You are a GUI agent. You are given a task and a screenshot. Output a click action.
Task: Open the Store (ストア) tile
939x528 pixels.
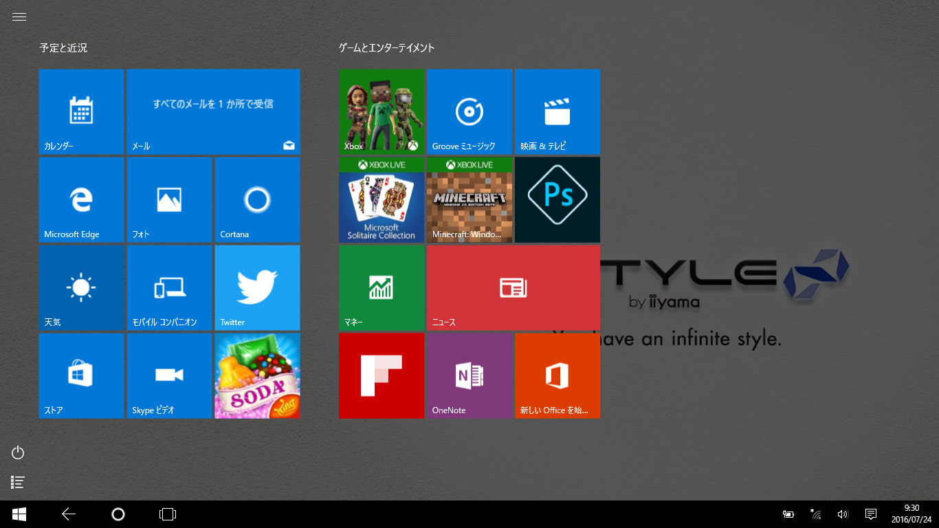pyautogui.click(x=81, y=375)
